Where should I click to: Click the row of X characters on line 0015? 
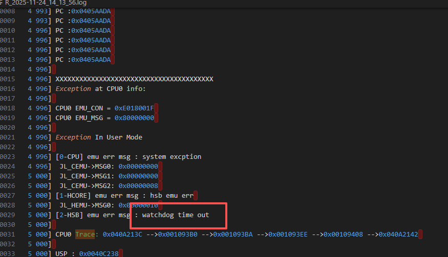pos(134,79)
